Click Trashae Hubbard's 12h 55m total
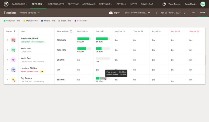Image resolution: width=209 pixels, height=122 pixels. [61, 40]
